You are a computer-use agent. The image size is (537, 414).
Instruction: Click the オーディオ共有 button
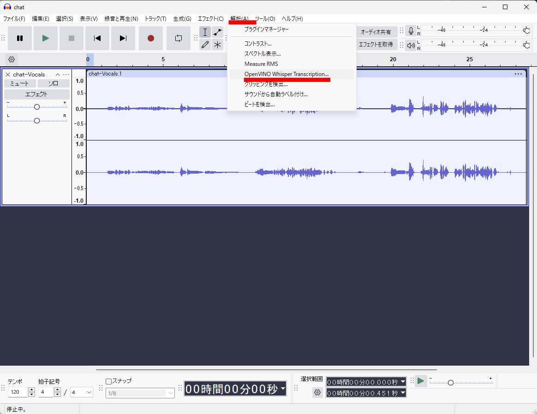376,32
